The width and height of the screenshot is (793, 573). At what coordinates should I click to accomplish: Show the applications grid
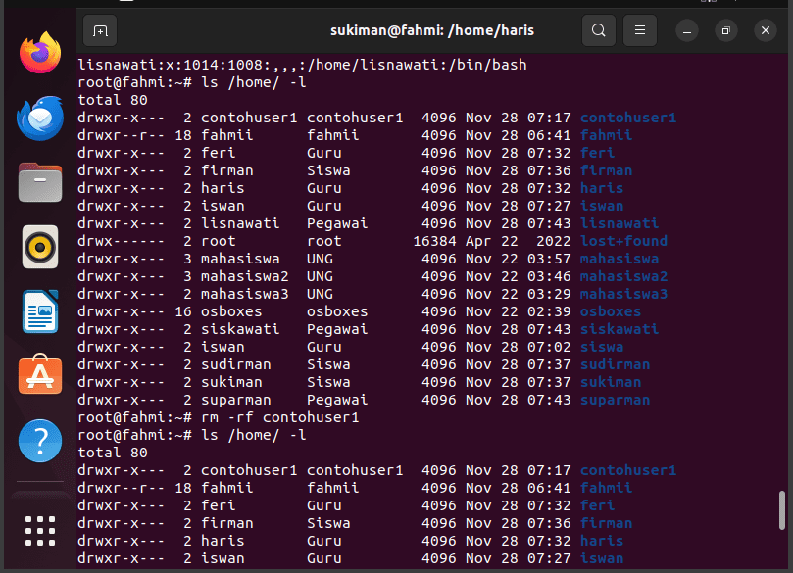click(40, 531)
